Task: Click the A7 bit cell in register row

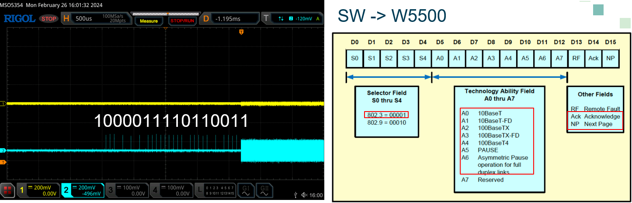Action: [x=559, y=59]
